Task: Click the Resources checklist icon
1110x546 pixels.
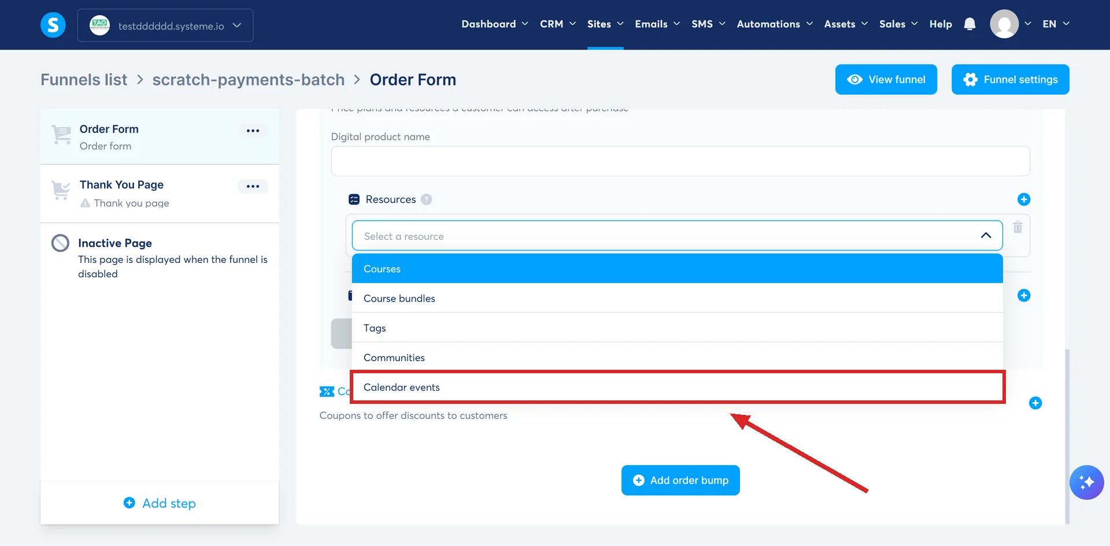Action: [x=354, y=199]
